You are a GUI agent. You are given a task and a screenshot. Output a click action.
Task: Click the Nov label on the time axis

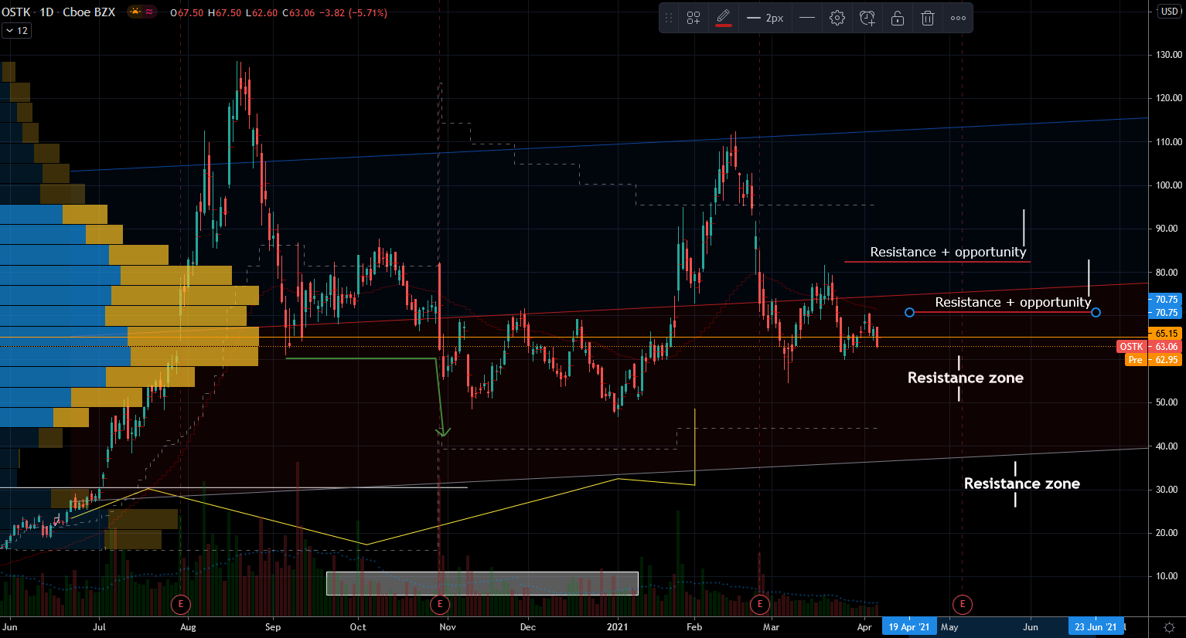pyautogui.click(x=448, y=627)
